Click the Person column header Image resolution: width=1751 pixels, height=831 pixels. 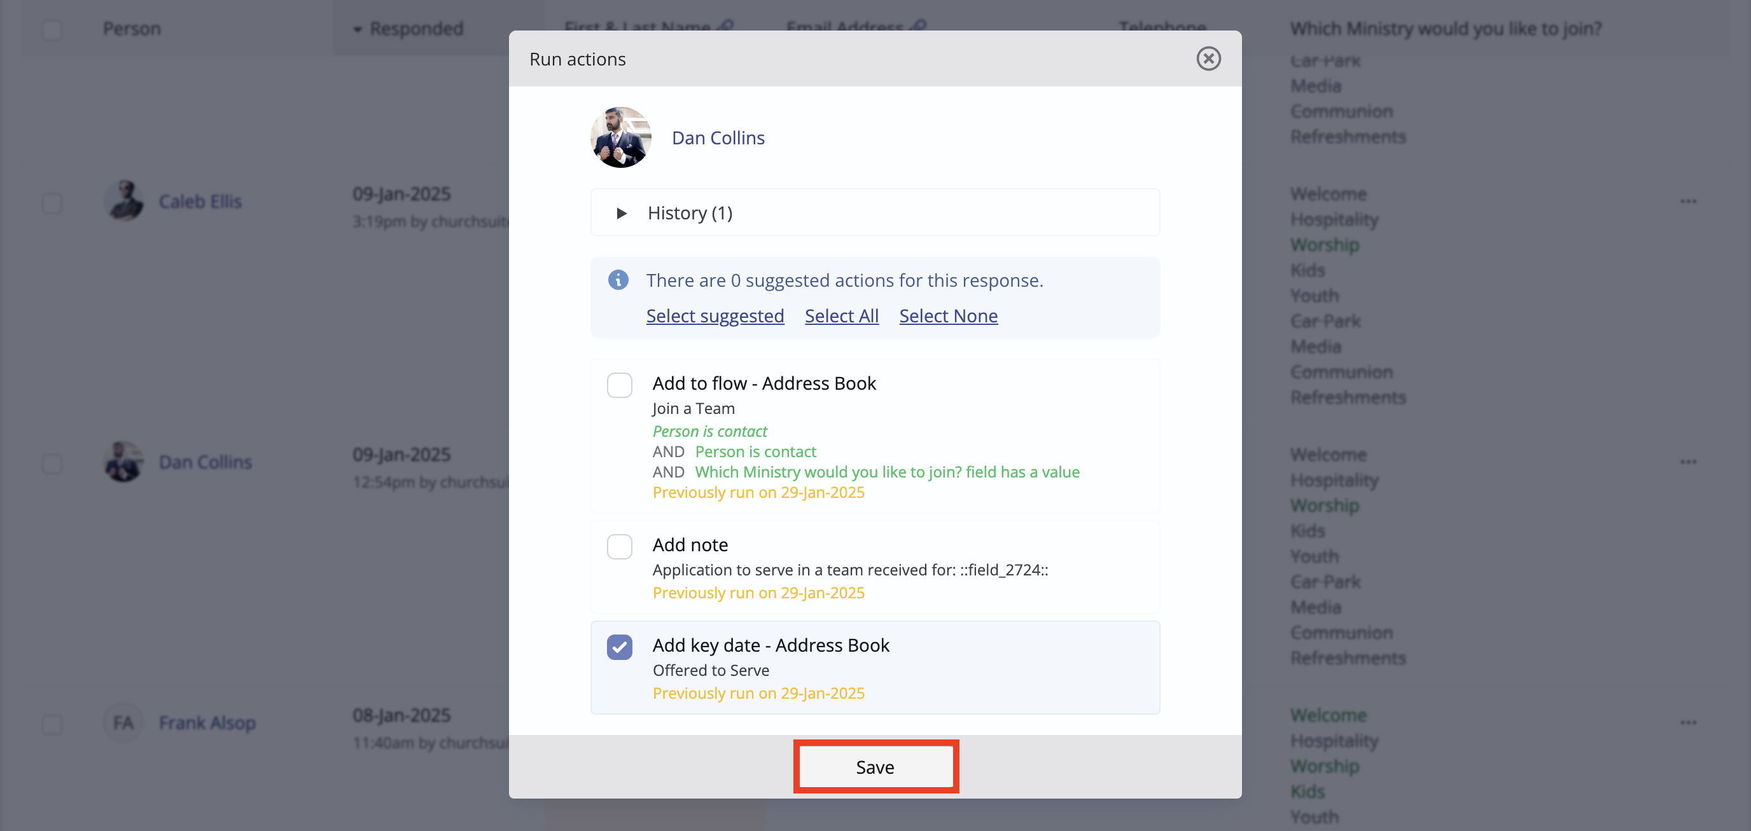pyautogui.click(x=132, y=29)
